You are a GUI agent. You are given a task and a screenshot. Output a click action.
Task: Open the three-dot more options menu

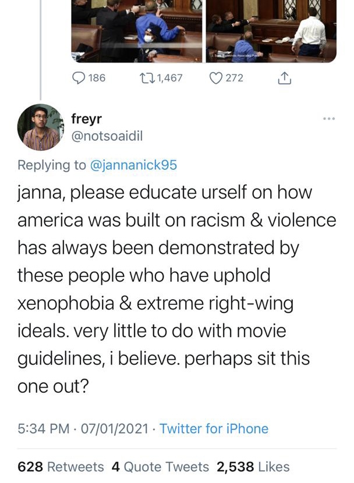(x=328, y=119)
